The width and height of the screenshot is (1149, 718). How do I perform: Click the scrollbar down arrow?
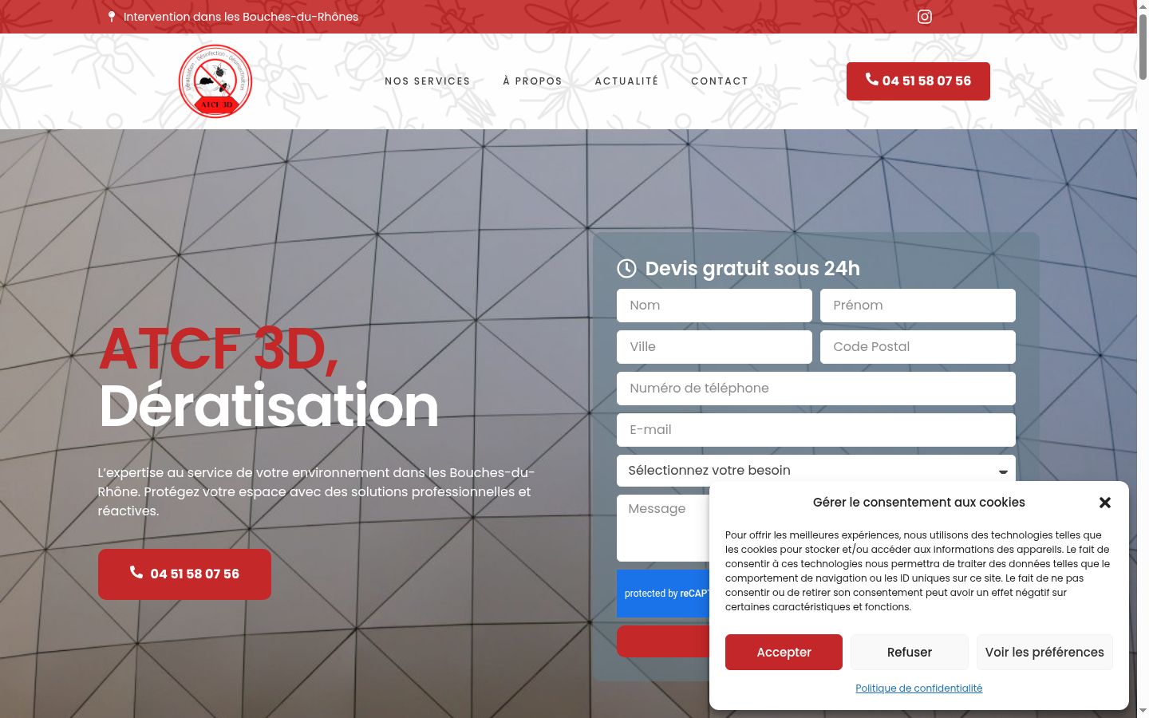tap(1143, 711)
